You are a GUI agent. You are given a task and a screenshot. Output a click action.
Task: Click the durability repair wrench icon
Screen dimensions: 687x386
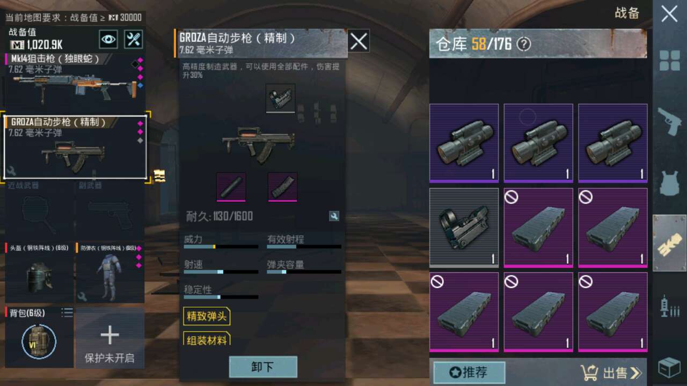coord(334,216)
